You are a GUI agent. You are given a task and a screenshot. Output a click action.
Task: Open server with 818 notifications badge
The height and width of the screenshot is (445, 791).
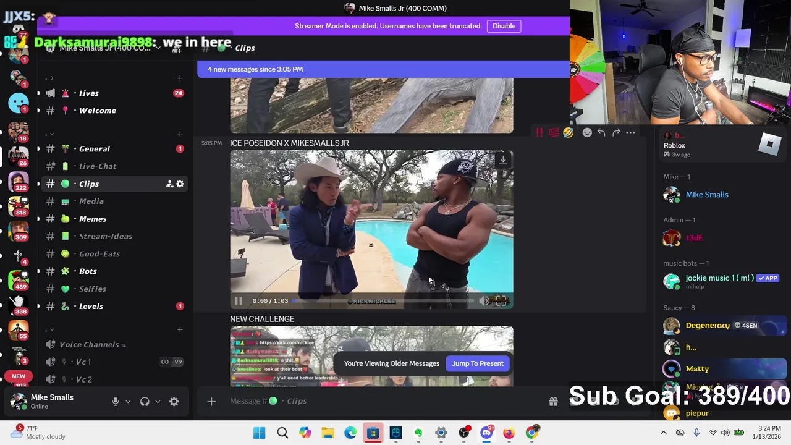pyautogui.click(x=18, y=206)
